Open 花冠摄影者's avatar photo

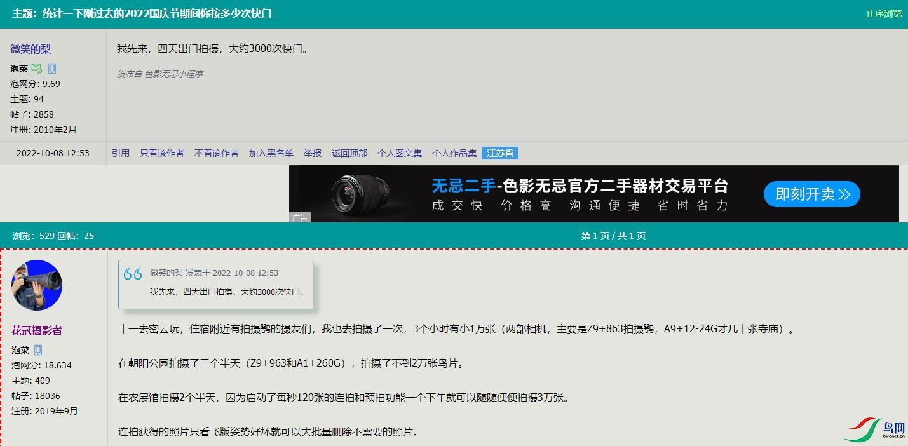[37, 285]
